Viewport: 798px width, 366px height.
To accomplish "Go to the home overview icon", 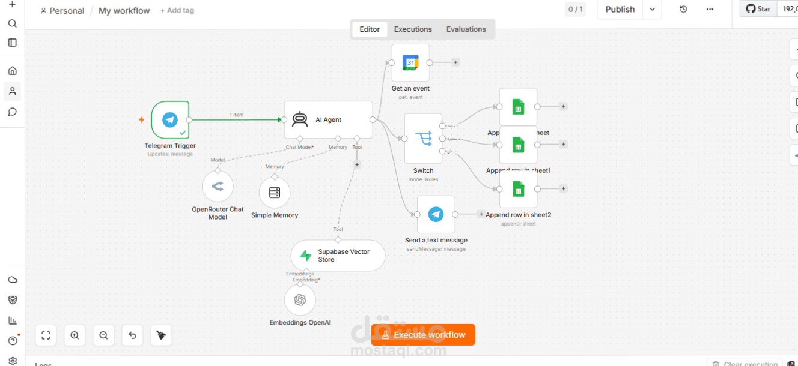I will pyautogui.click(x=12, y=71).
